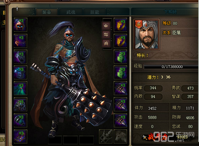Click the bead necklace equipment slot
199x146 pixels.
coord(20,41)
